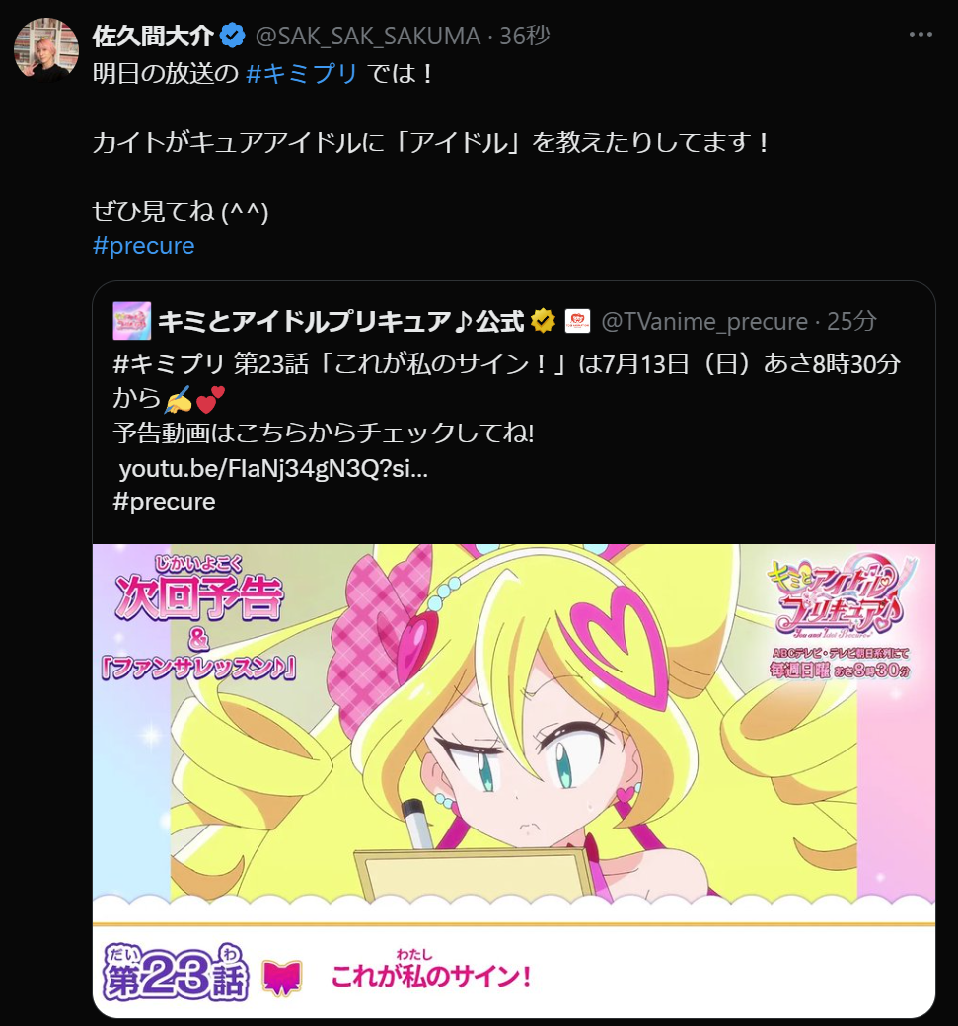Screen dimensions: 958x1026
Task: Click the @TVanime_precure handle
Action: pos(704,321)
